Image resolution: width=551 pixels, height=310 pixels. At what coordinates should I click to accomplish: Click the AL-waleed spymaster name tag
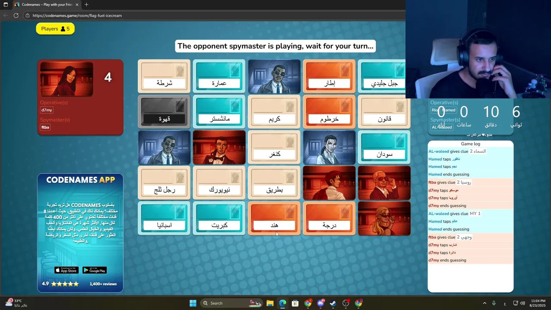pyautogui.click(x=442, y=127)
